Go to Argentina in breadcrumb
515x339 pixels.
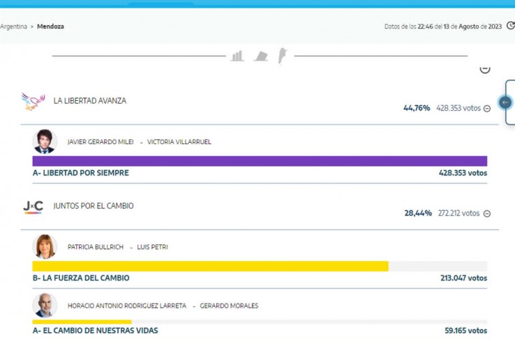coord(13,26)
